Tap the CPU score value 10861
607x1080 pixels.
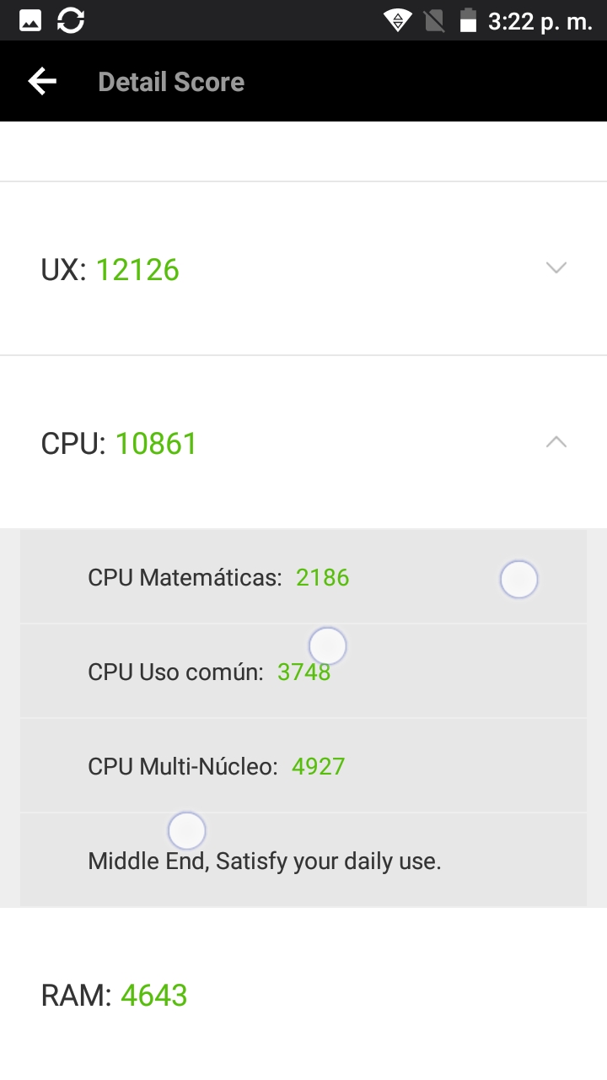pos(156,444)
